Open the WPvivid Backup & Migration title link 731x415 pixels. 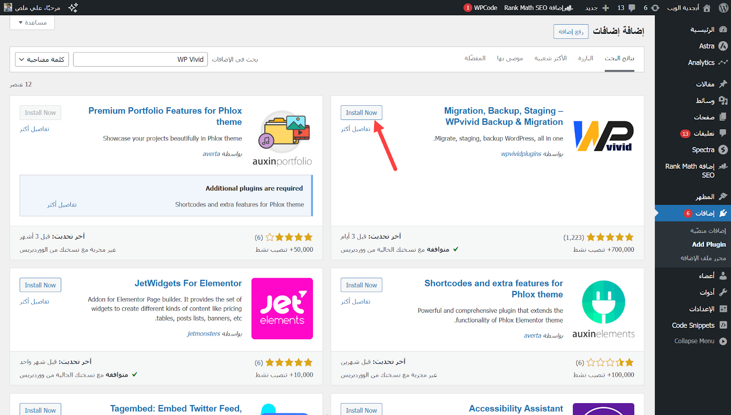[503, 116]
